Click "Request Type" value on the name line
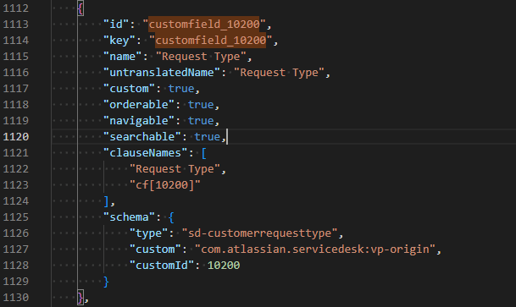516x307 pixels. pos(201,56)
